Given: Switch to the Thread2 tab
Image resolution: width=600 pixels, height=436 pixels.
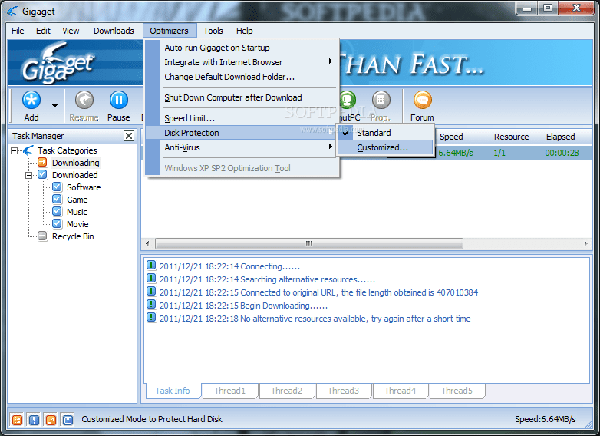Looking at the screenshot, I should tap(287, 391).
